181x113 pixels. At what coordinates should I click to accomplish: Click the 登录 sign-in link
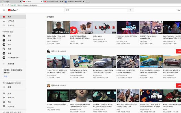click(5, 76)
